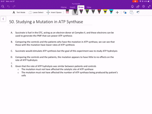152x114 pixels.
Task: Expand the black pen options chevron
Action: (77, 14)
